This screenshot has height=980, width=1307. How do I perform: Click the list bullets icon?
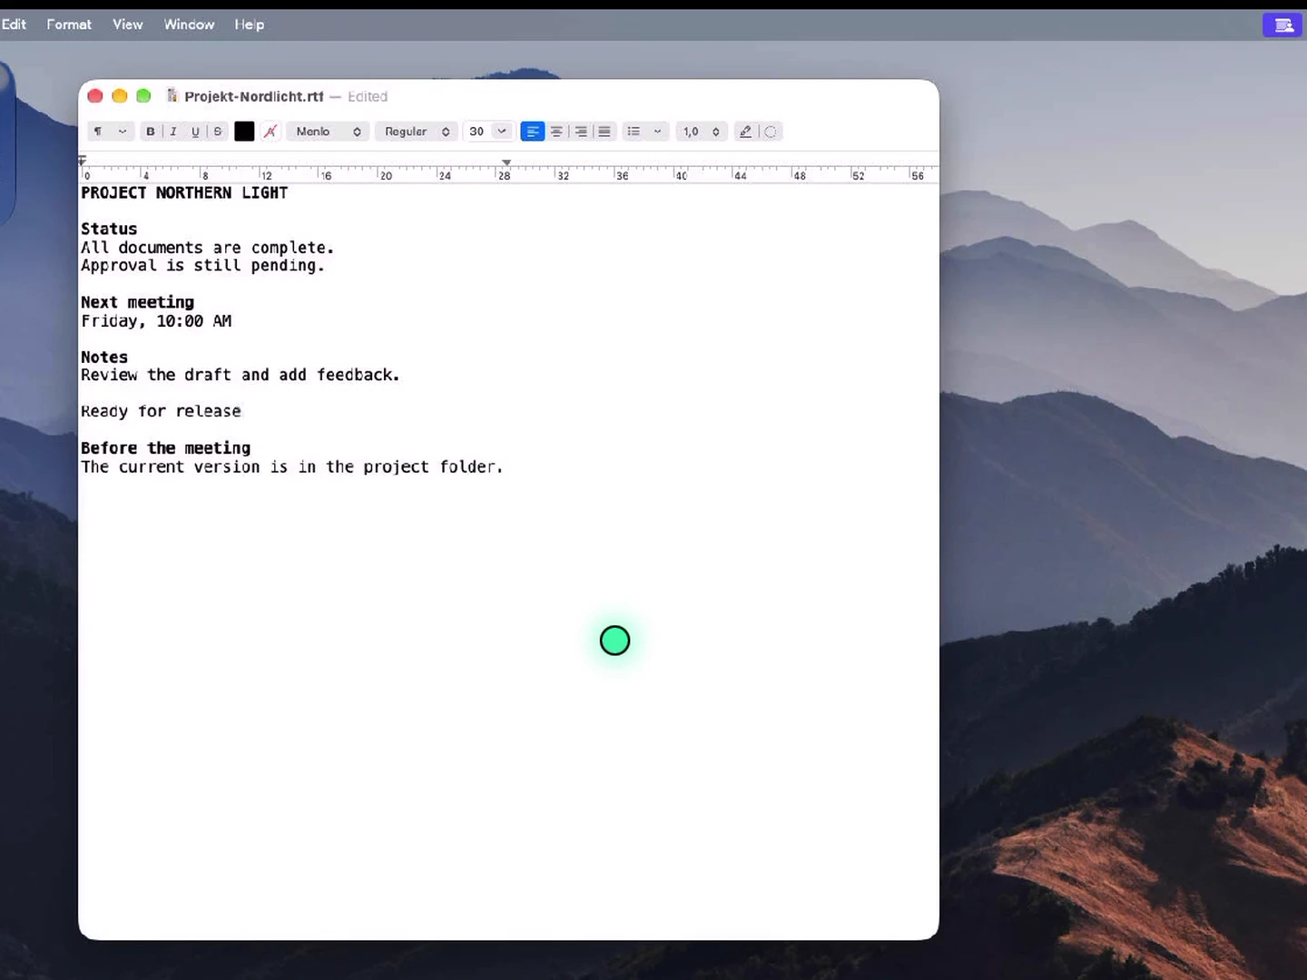(x=634, y=132)
